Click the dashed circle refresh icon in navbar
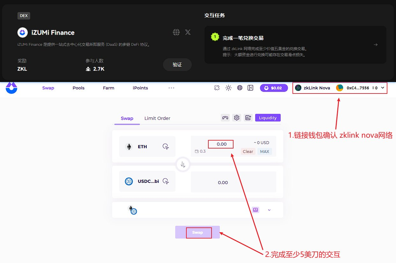Screen dimensions: 396x263 pos(217,88)
